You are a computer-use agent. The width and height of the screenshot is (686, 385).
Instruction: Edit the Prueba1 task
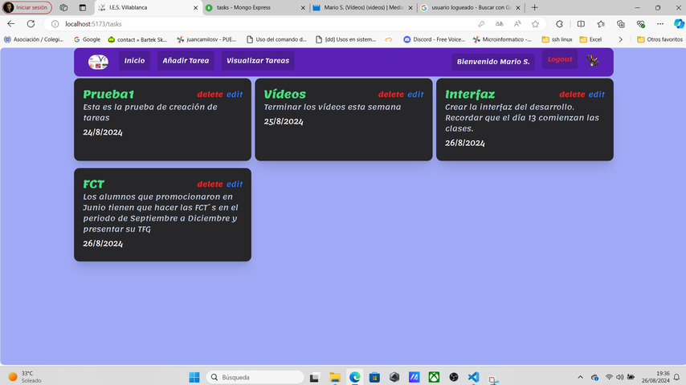coord(235,95)
